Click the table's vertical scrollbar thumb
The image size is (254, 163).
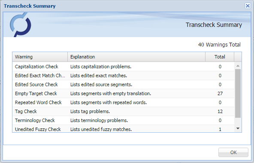pos(238,93)
